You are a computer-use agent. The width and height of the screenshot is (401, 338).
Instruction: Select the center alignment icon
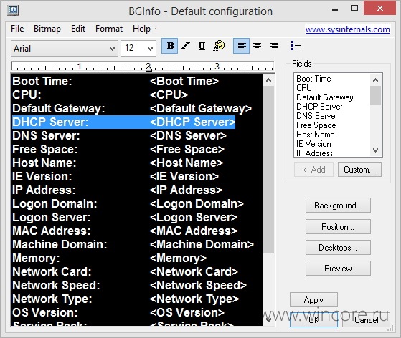click(258, 46)
